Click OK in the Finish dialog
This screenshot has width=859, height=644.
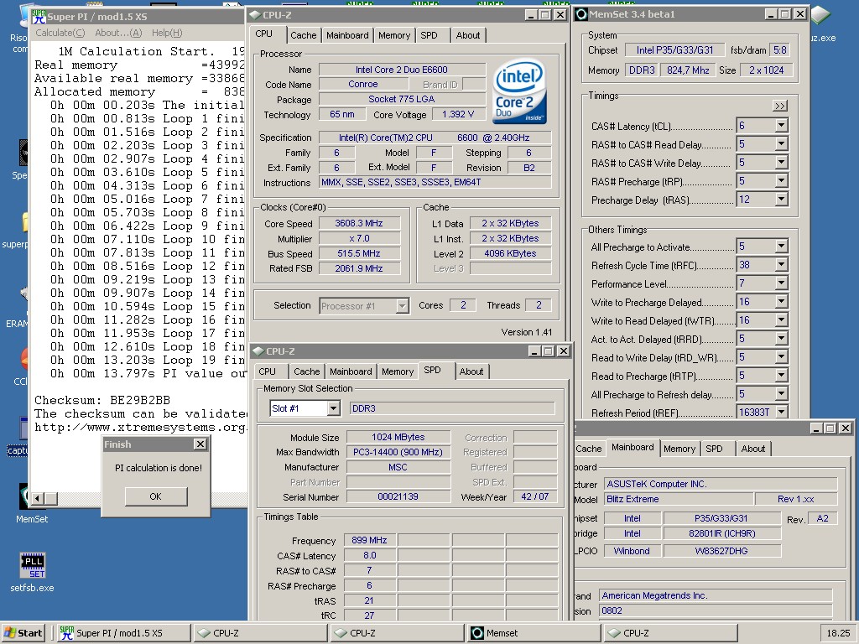pos(155,496)
